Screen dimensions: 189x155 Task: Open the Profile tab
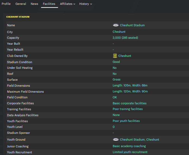coord(6,4)
